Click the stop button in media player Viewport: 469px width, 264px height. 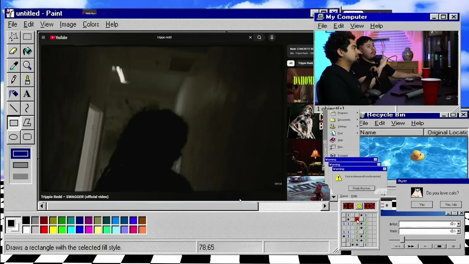pos(439,246)
